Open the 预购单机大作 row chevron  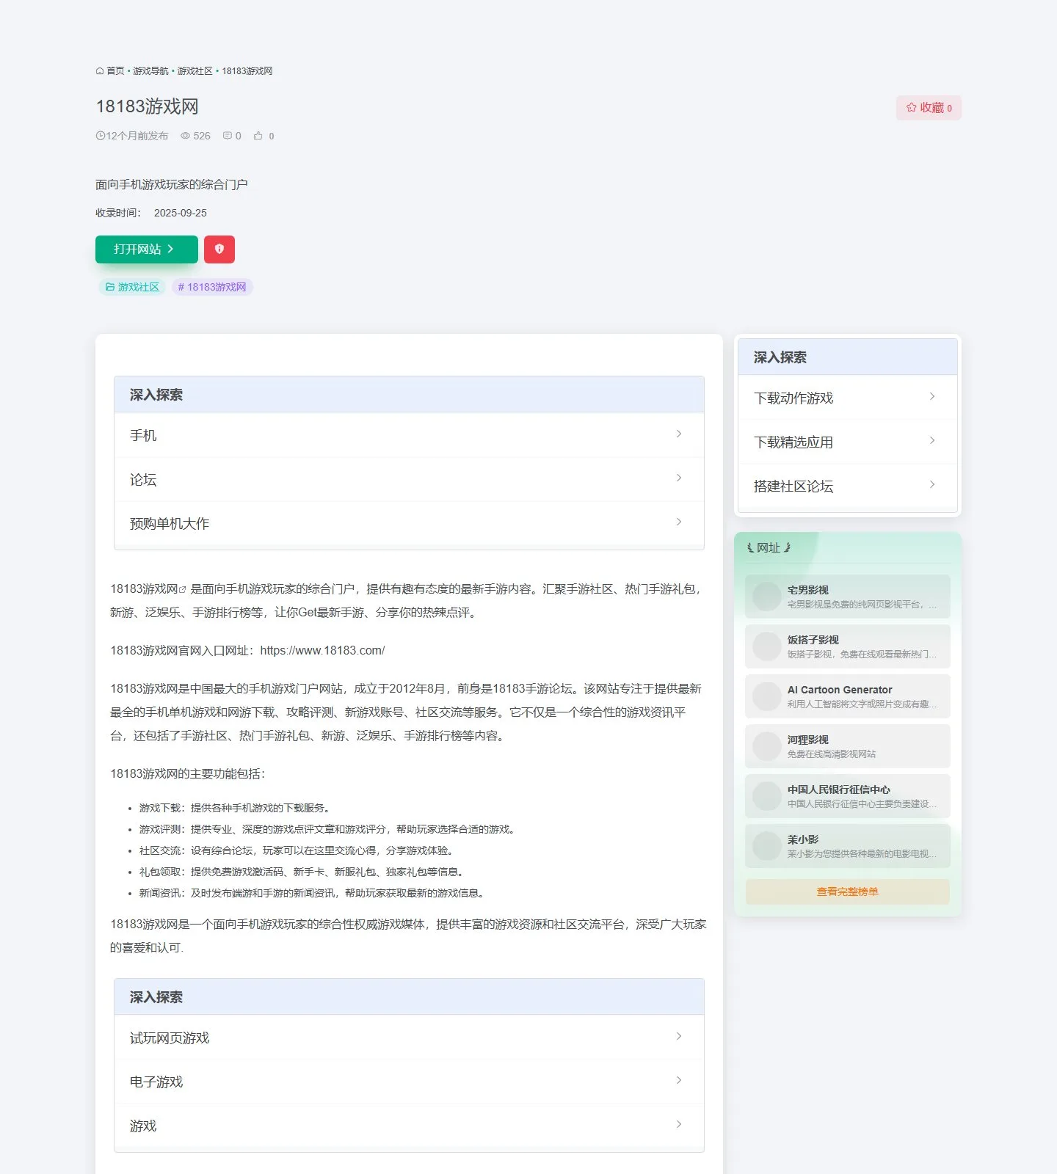click(x=679, y=522)
